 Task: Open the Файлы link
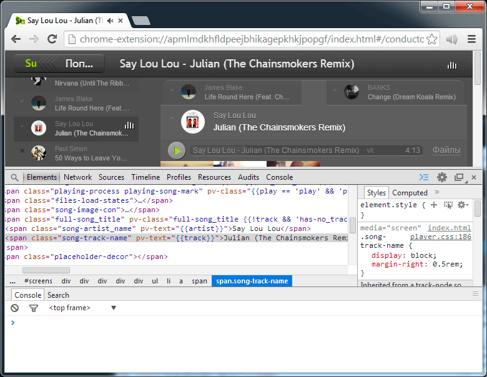pos(446,150)
